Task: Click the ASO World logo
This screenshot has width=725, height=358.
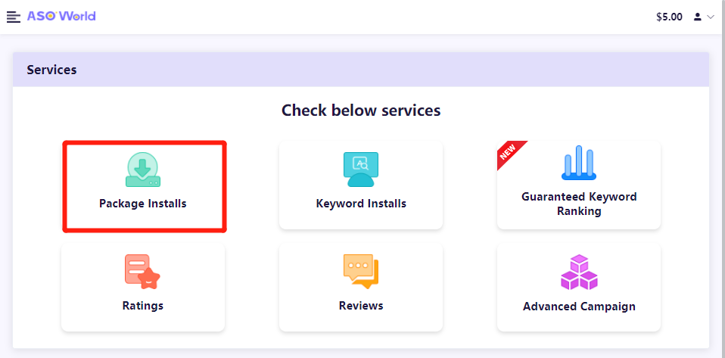Action: (x=61, y=16)
